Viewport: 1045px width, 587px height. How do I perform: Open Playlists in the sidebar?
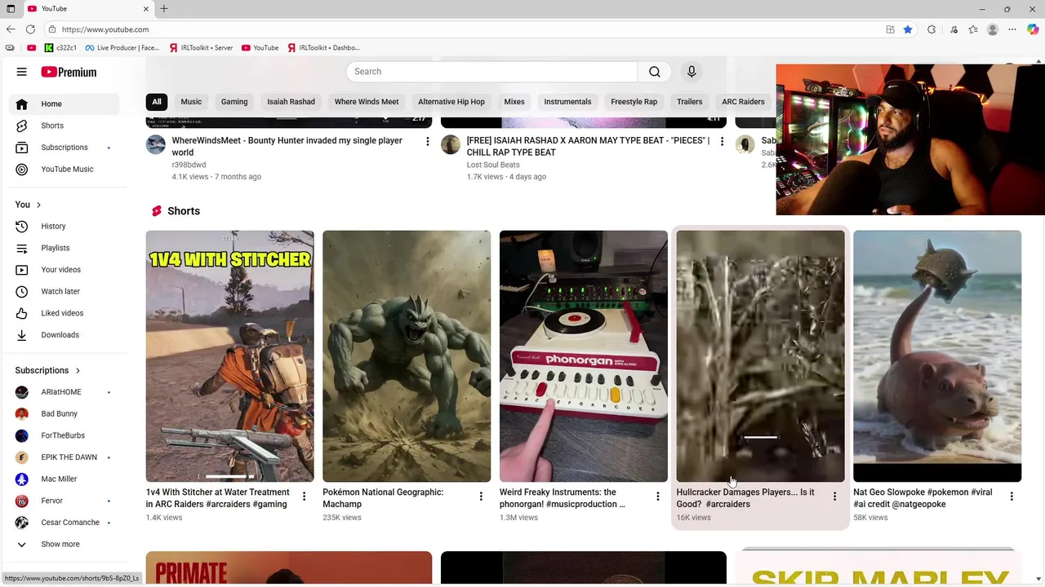tap(64, 248)
